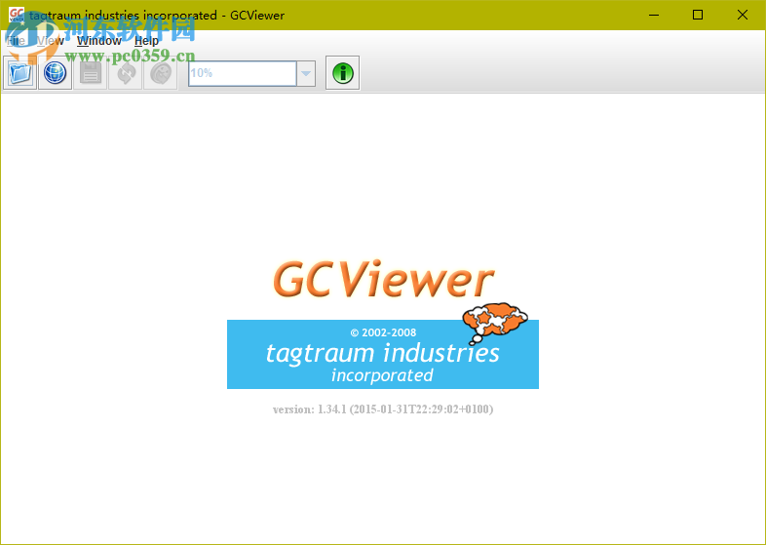Screen dimensions: 766x545
Task: Expand the zoom percentage dropdown arrow
Action: 306,74
